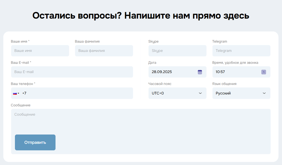Open the Часовой пояс UTC+0 dropdown

(x=177, y=93)
